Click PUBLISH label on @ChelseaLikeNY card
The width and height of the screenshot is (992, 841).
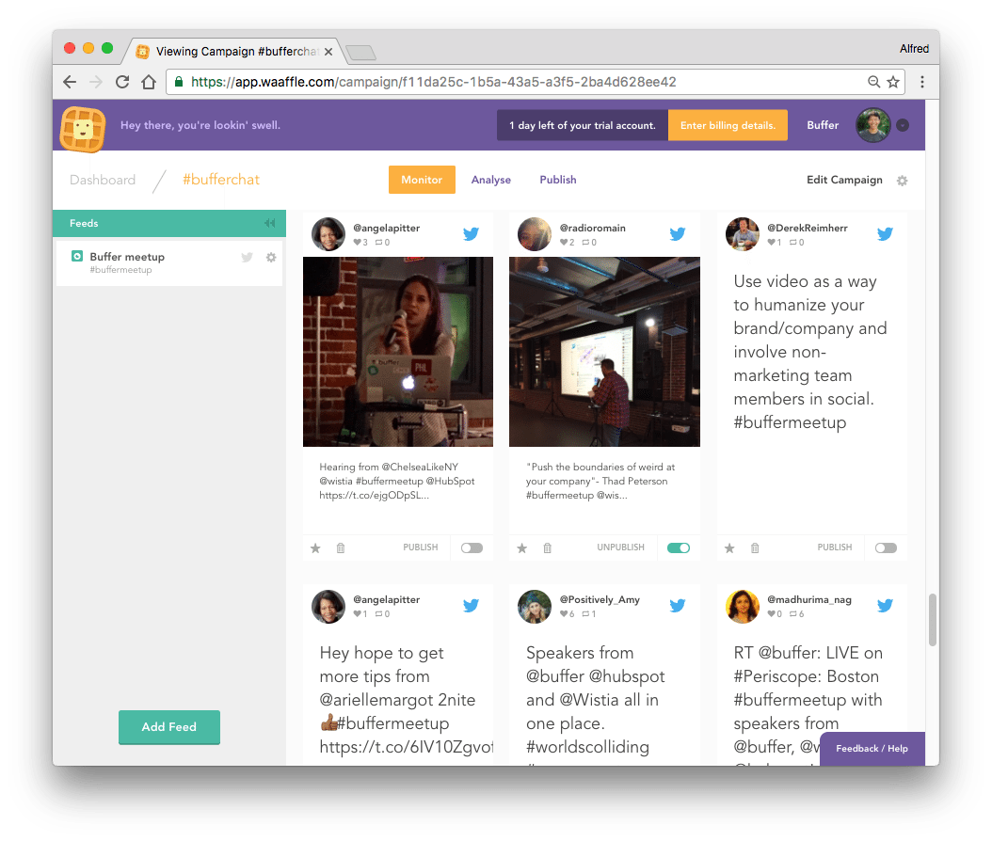(x=420, y=547)
